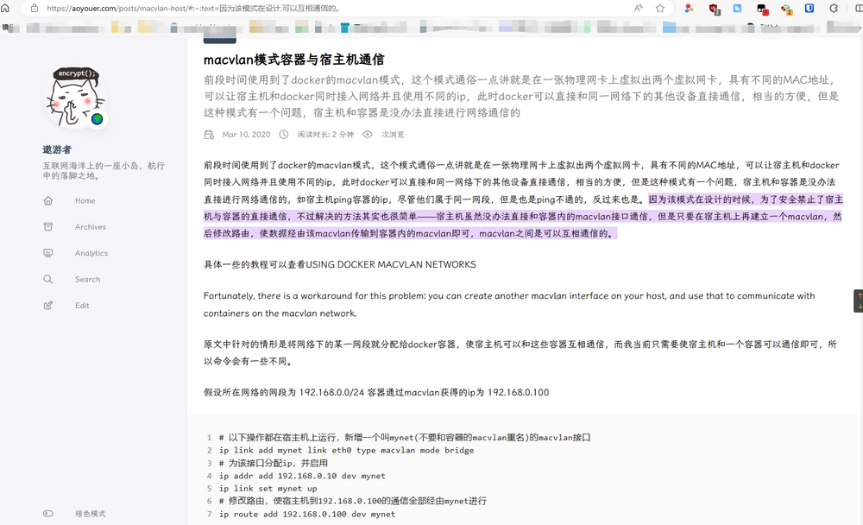
Task: Click the clock icon before 阅读时长
Action: pos(283,135)
